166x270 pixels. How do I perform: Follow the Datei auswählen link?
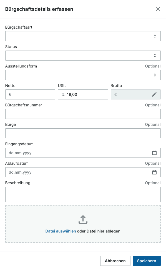pos(61,231)
